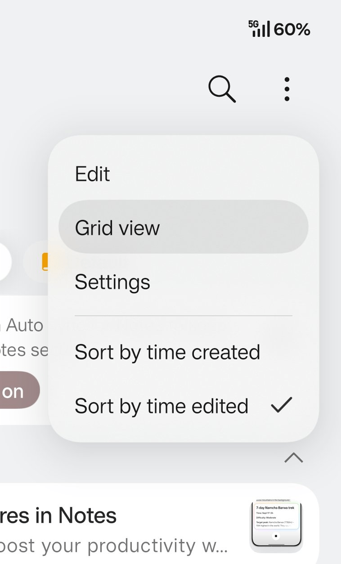This screenshot has width=341, height=564.
Task: Tap the partially hidden white chip at left edge
Action: tap(5, 262)
